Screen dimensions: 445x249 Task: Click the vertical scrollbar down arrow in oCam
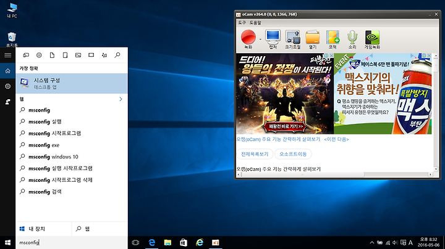436,169
